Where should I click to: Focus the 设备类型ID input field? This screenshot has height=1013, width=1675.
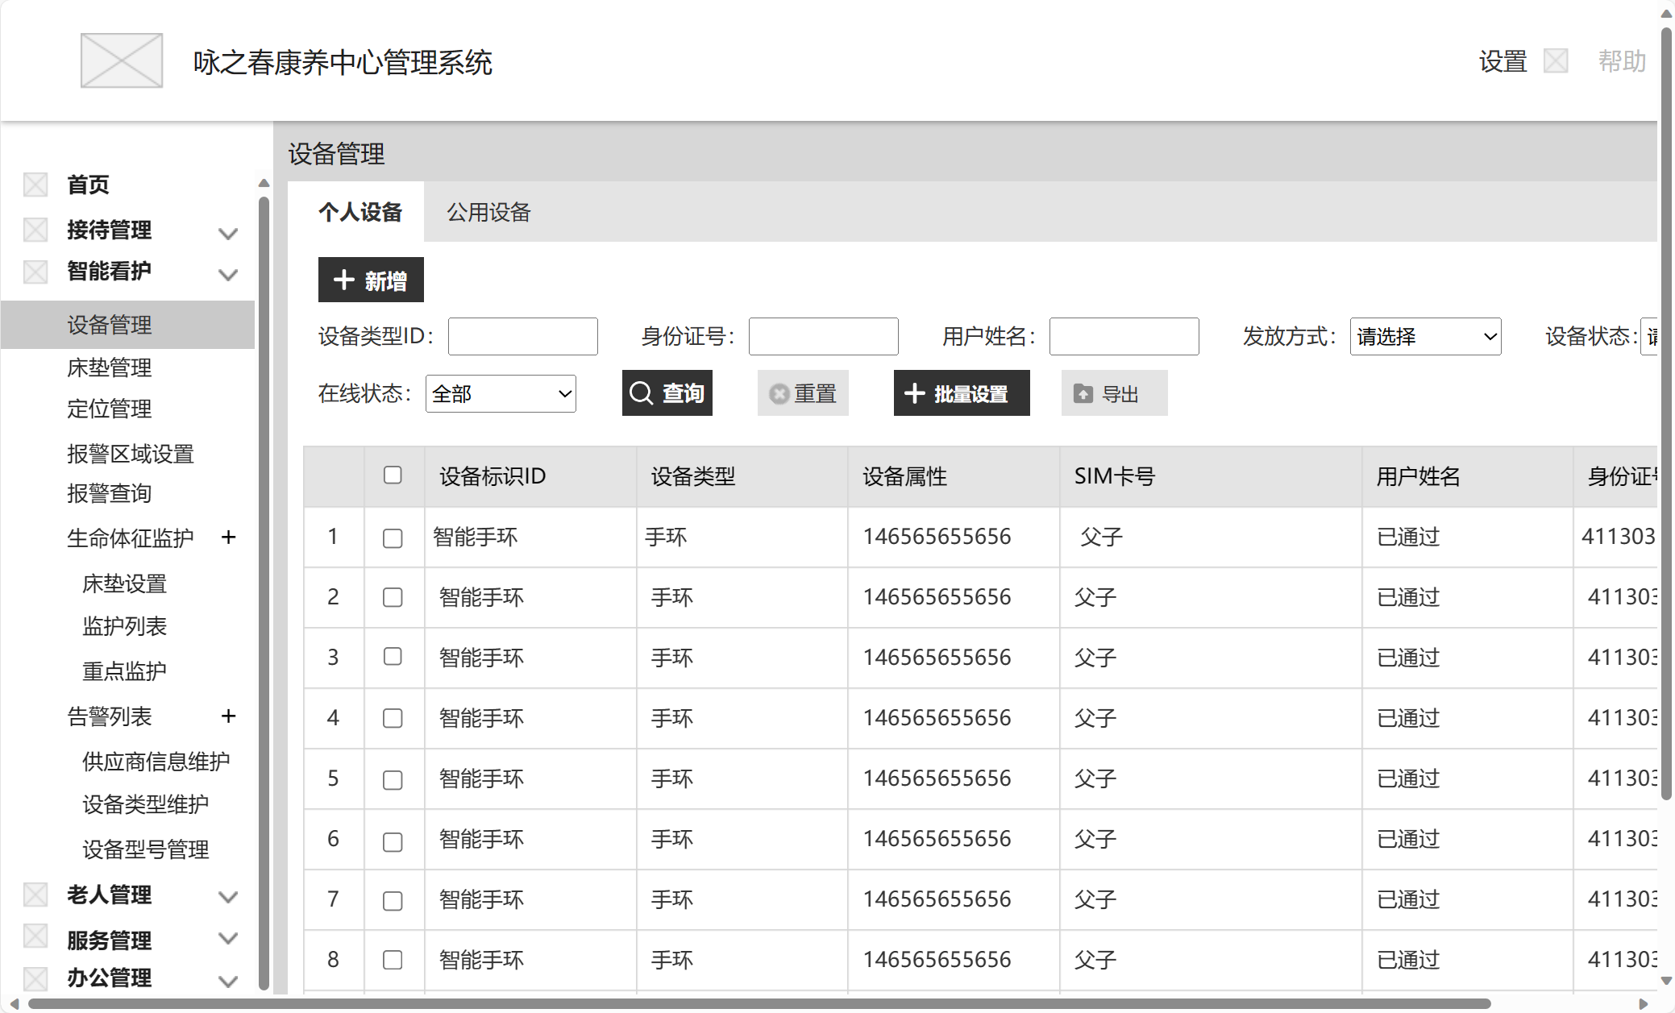coord(522,336)
